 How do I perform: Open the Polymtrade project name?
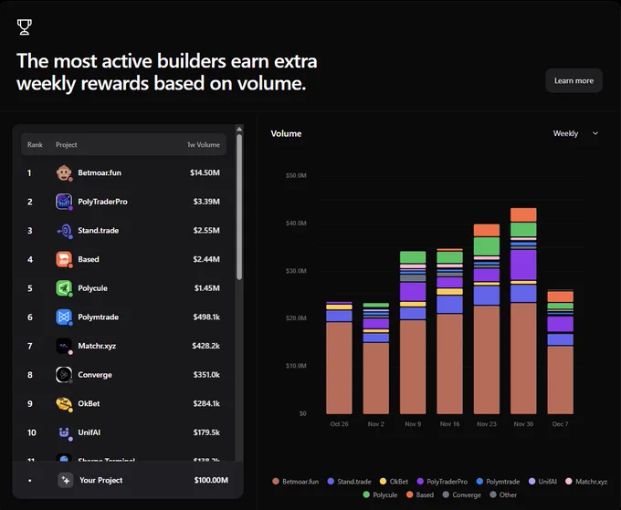coord(99,317)
